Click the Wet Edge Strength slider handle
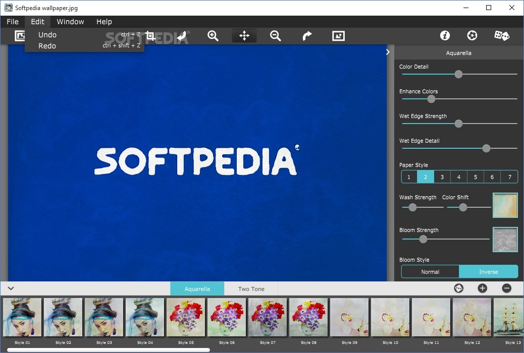This screenshot has height=353, width=524. tap(458, 124)
